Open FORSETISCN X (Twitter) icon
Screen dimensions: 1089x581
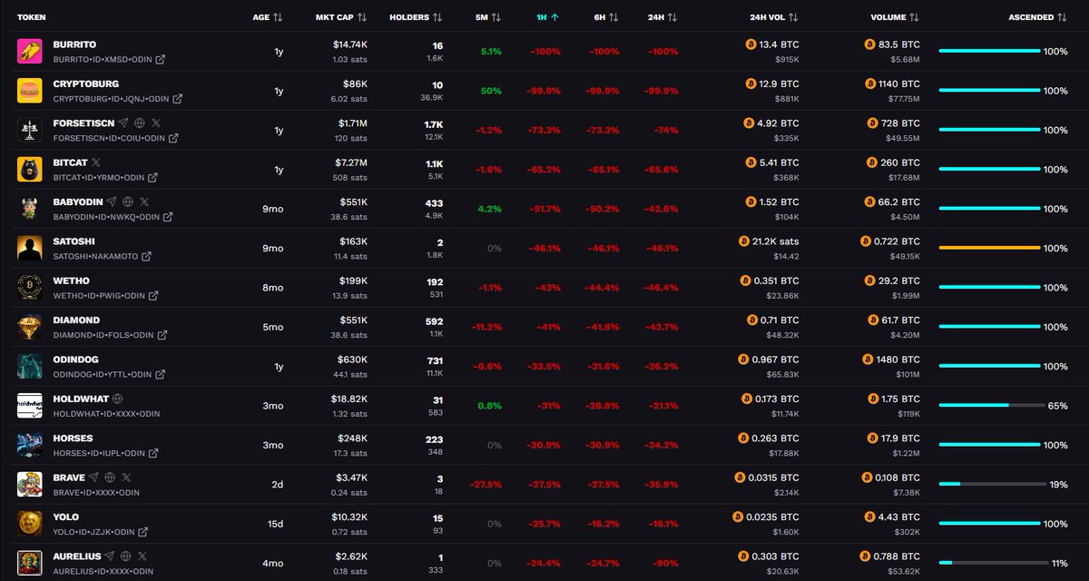coord(155,123)
